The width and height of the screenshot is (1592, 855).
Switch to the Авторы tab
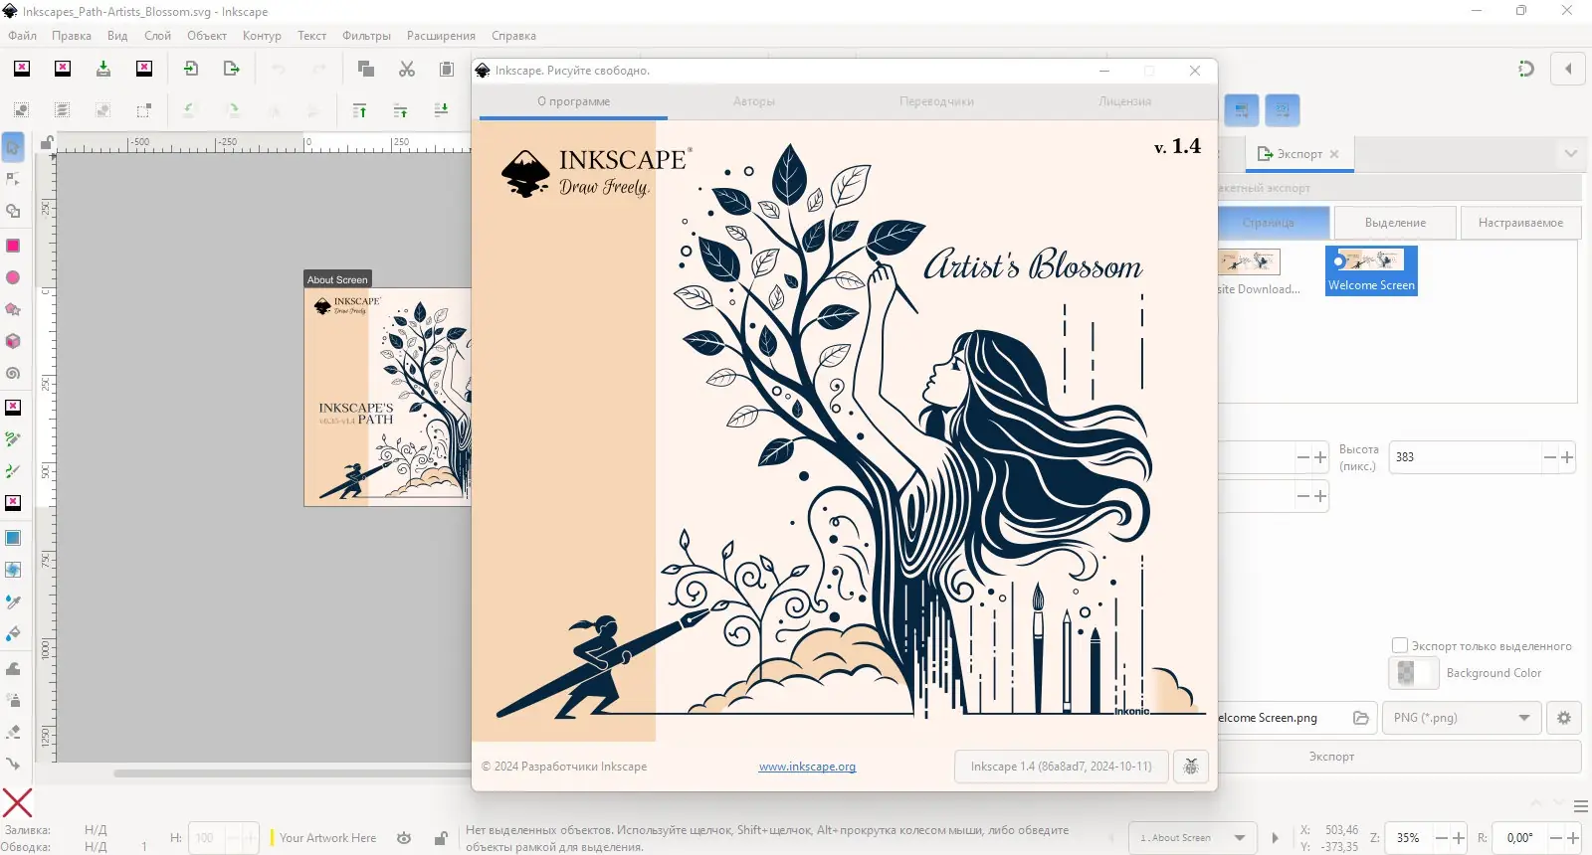pos(754,101)
